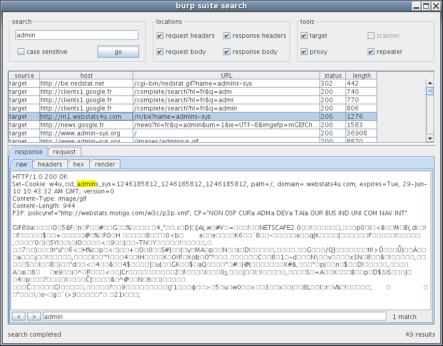Disable the response body location checkbox
Screen dimensions: 443x346
coord(227,52)
